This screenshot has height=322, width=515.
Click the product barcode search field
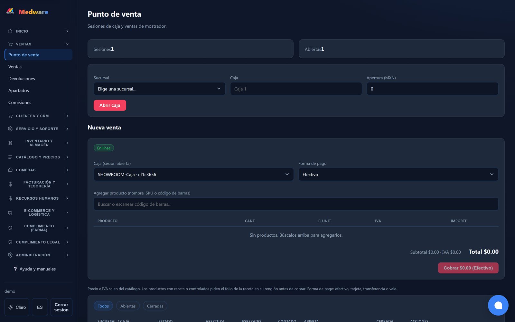pyautogui.click(x=296, y=204)
